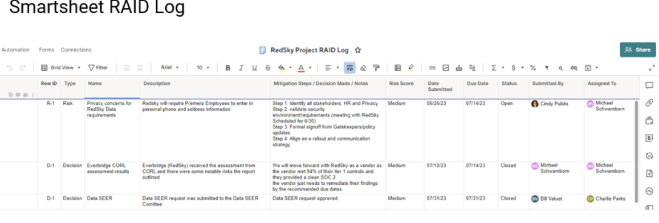Open the conversations comment icon in the sidebar

click(649, 86)
